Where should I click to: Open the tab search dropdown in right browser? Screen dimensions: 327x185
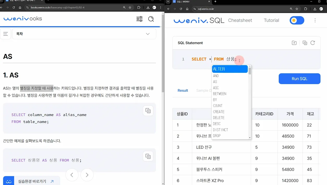coord(168,2)
